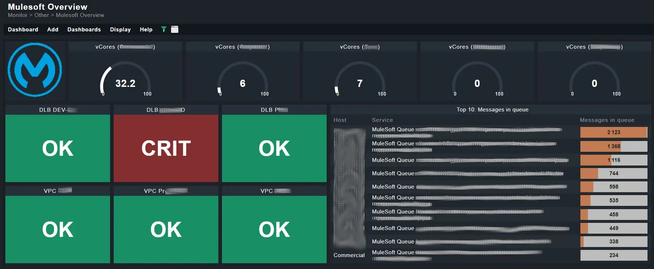Click the 'Messages in queue' column header

(607, 120)
